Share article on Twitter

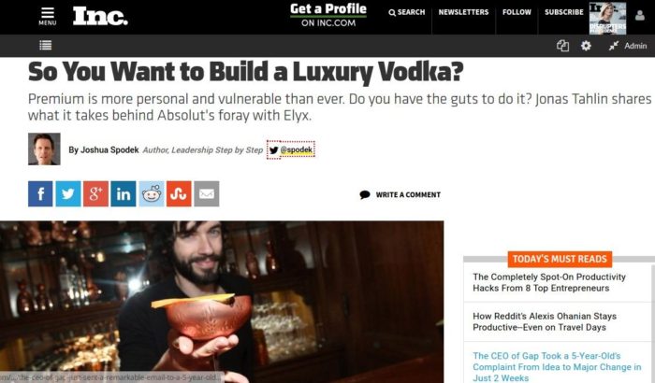68,193
